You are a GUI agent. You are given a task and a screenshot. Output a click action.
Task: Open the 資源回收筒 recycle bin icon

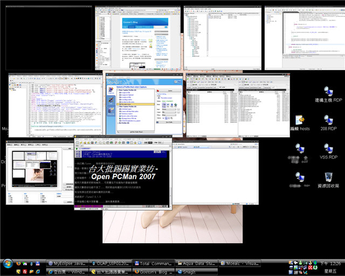[x=328, y=180]
